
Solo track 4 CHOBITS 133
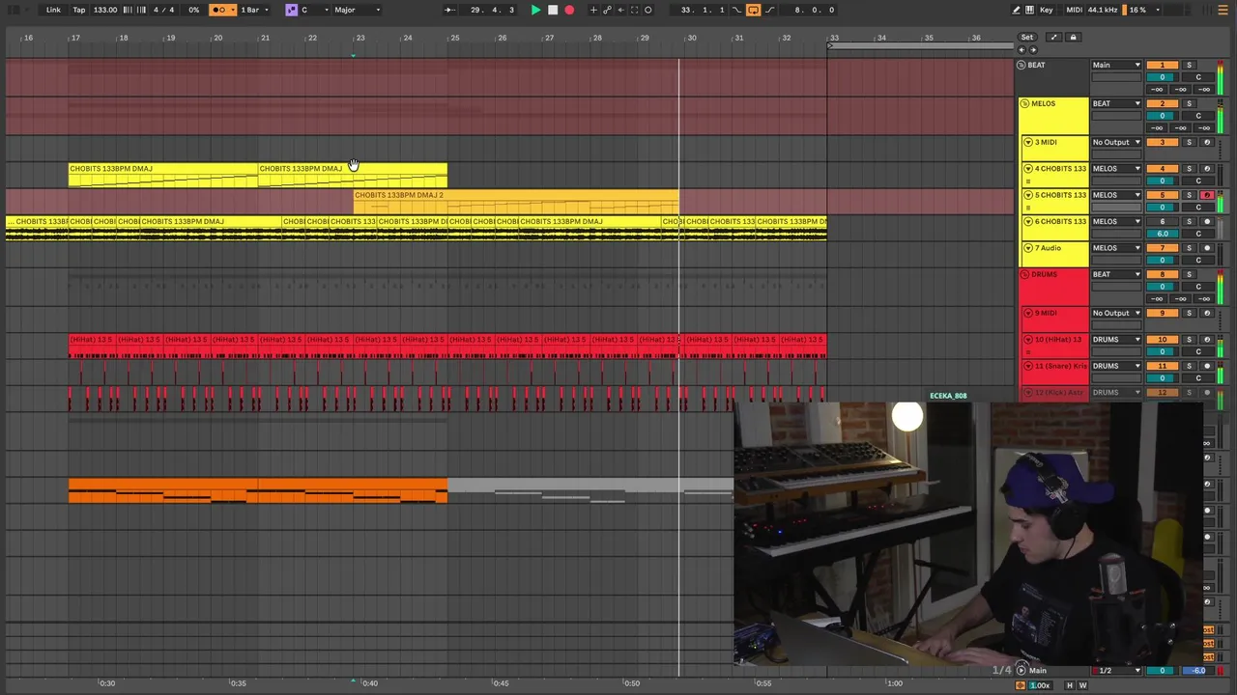(1190, 168)
